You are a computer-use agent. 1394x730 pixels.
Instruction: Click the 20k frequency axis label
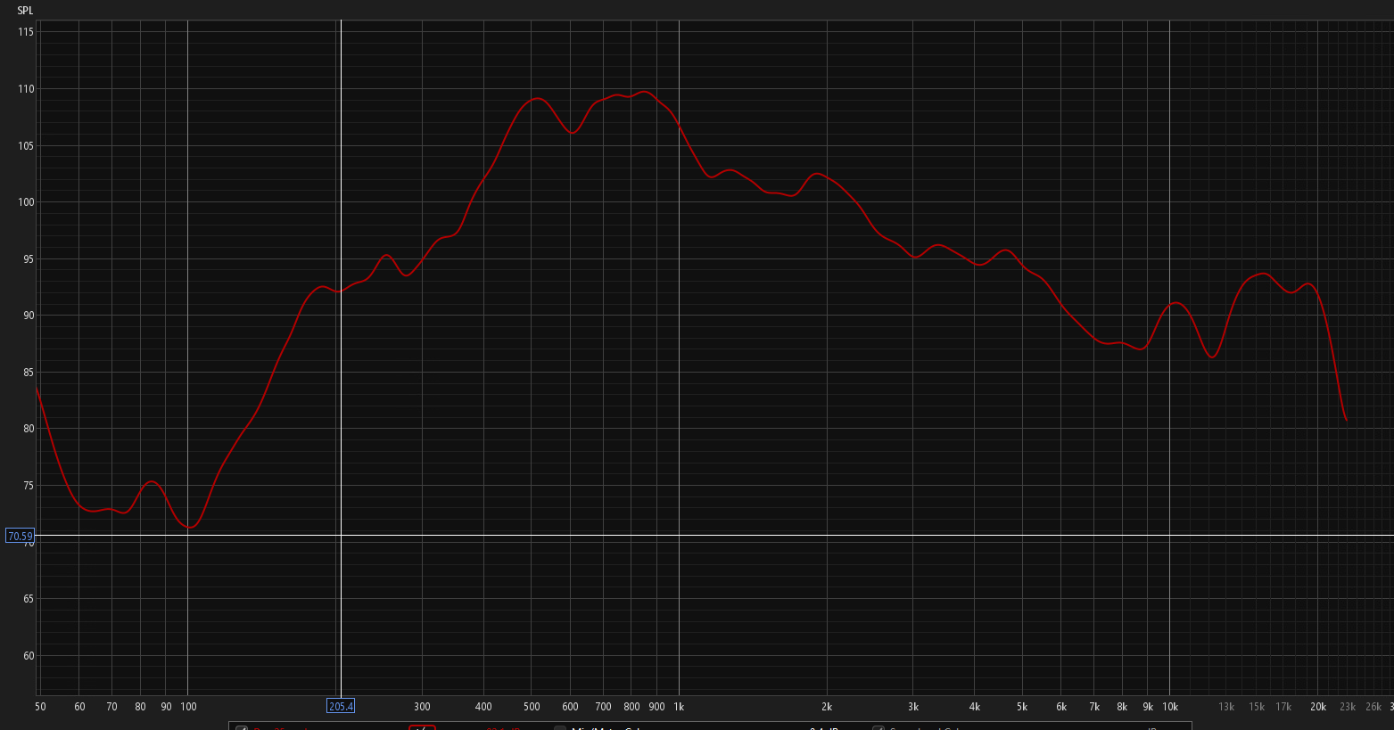tap(1318, 707)
